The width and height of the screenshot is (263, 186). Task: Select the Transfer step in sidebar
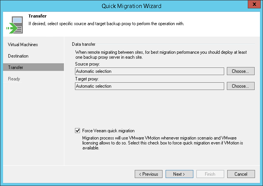16,67
